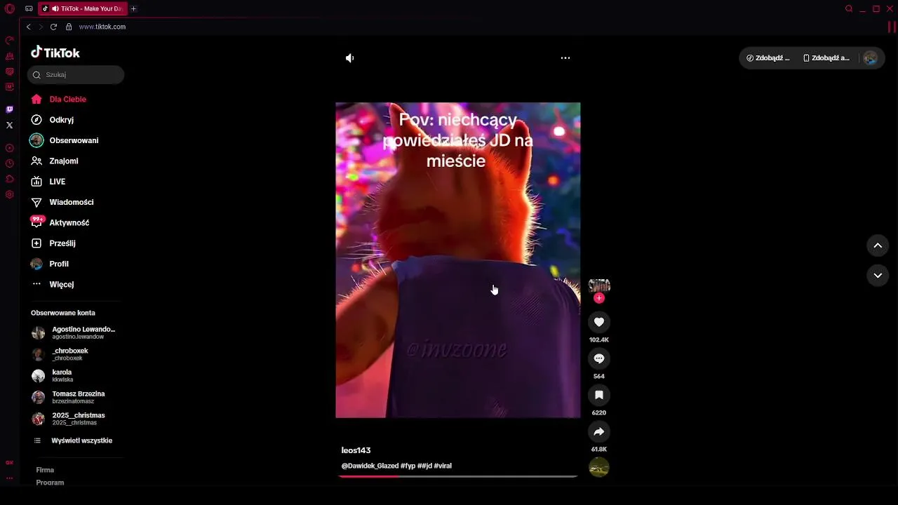Expand 'Wyświetl wszystkie' followed accounts

pyautogui.click(x=74, y=440)
